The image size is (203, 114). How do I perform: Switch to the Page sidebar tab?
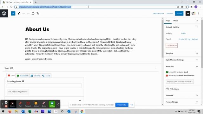pyautogui.click(x=167, y=21)
